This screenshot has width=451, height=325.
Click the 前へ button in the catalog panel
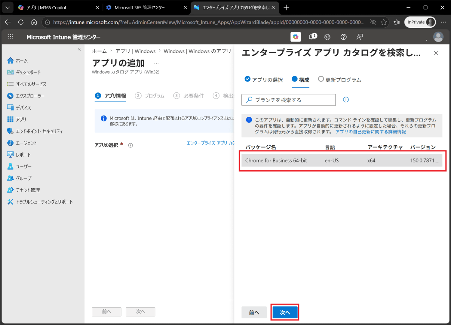[254, 312]
